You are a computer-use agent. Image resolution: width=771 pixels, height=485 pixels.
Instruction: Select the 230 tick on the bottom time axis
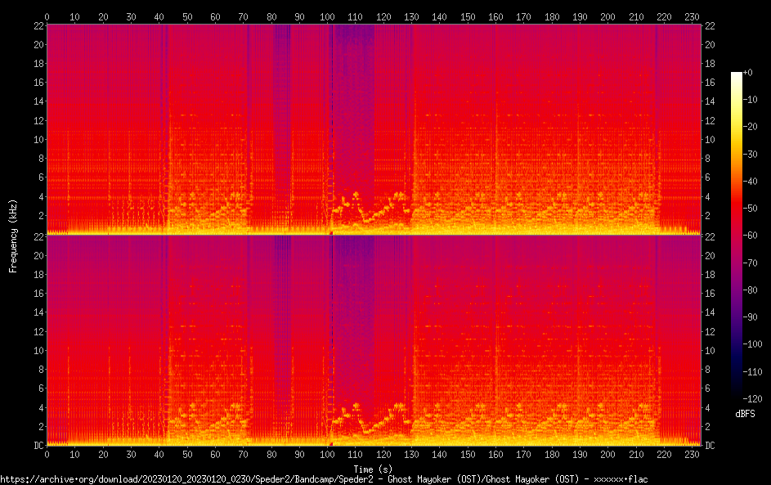click(x=692, y=455)
